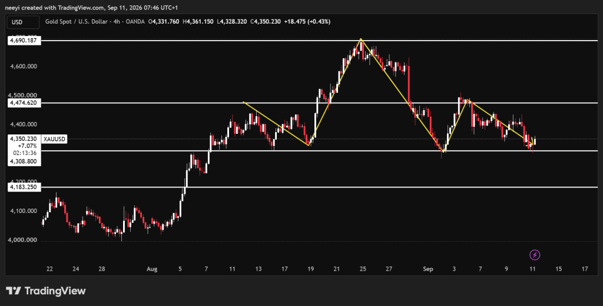Click the Sep label on time axis
Viewport: 603px width, 306px height.
pyautogui.click(x=428, y=269)
